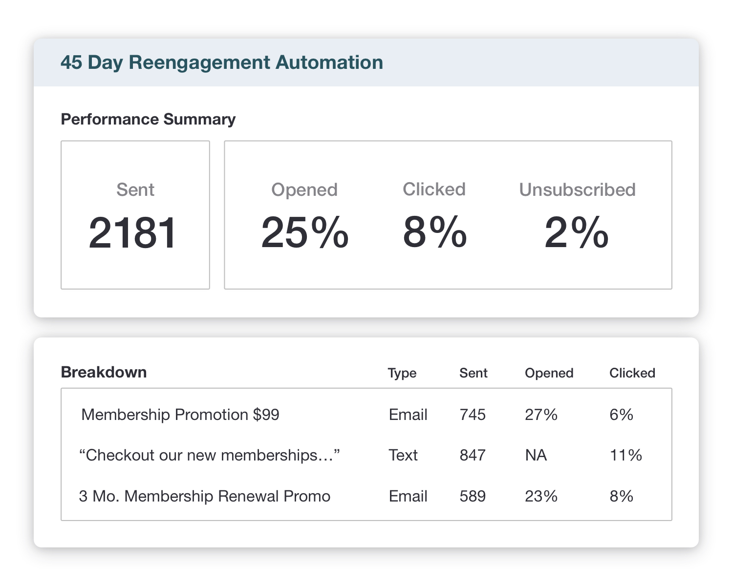Screen dimensions: 733x586
Task: Click the Sent 2181 summary card
Action: tap(135, 215)
